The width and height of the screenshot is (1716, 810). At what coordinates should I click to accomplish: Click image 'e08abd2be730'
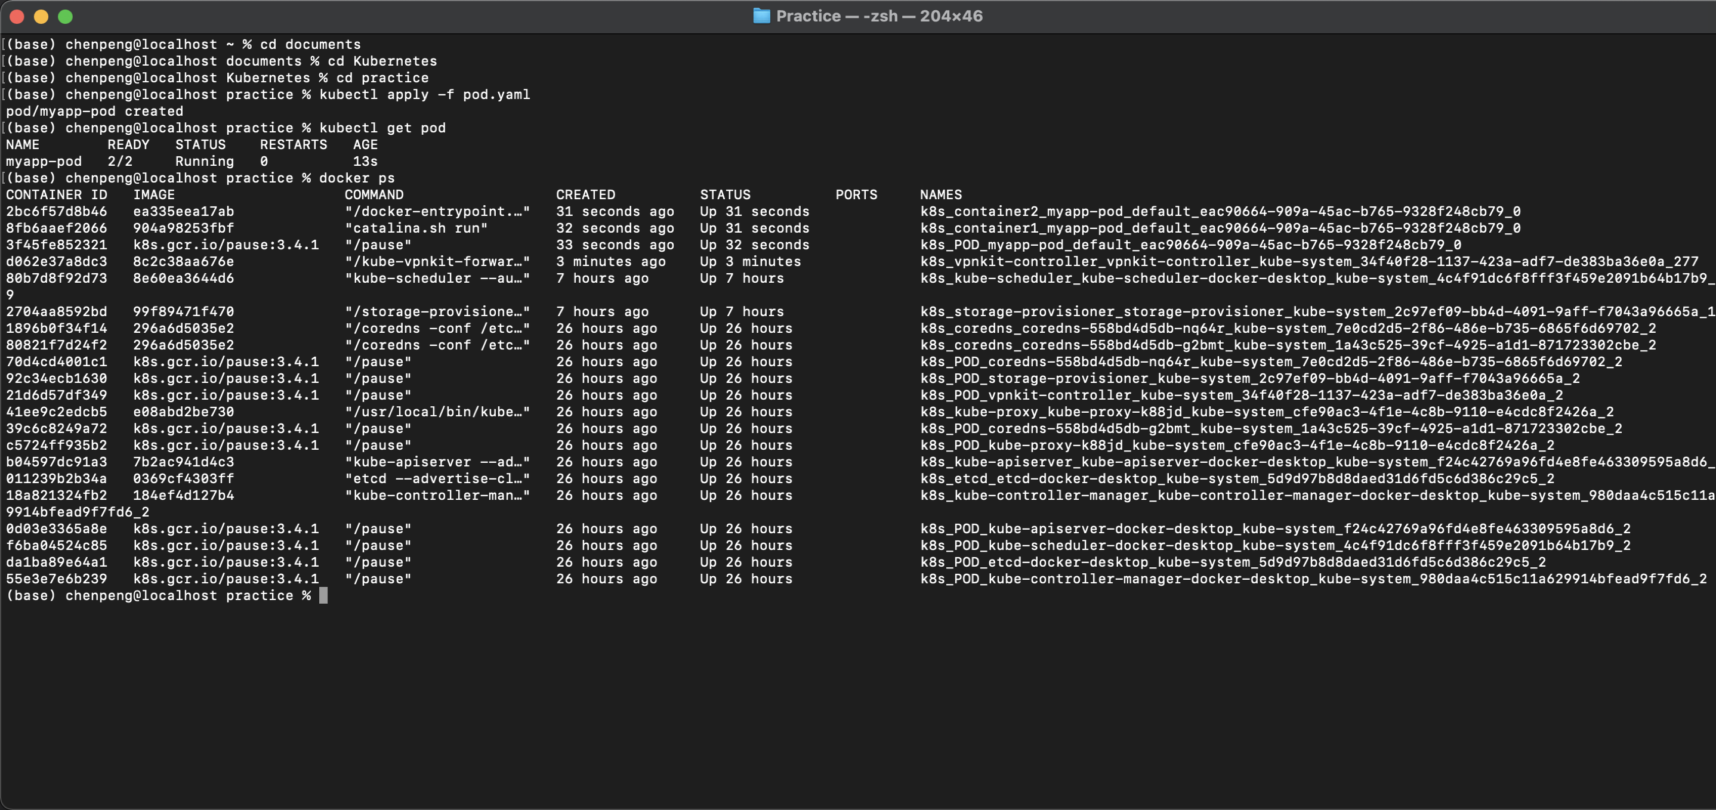[183, 411]
